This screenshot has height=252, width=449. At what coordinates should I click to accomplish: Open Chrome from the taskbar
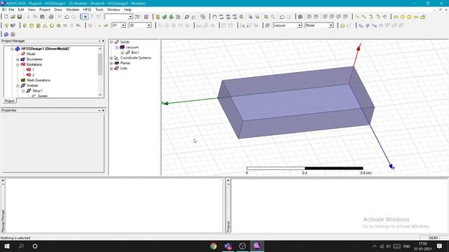tap(213, 246)
